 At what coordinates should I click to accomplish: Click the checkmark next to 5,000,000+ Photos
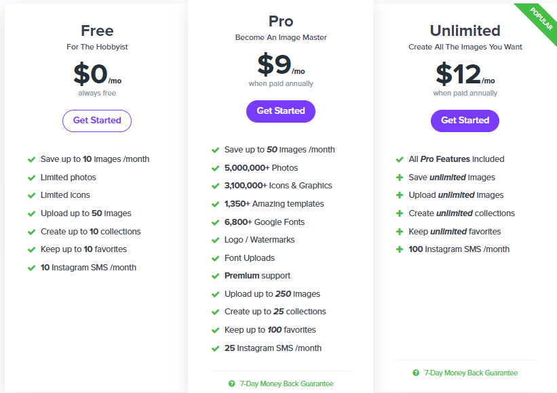(215, 167)
